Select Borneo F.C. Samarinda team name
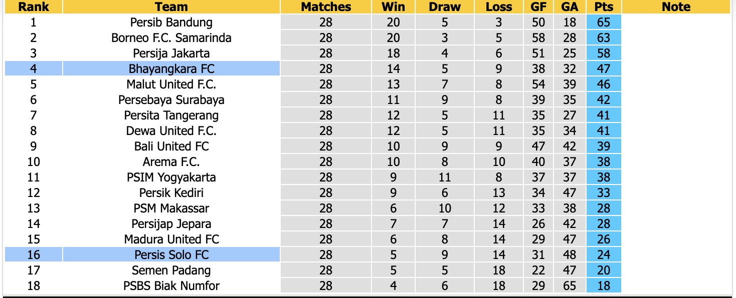This screenshot has width=736, height=298. tap(171, 38)
